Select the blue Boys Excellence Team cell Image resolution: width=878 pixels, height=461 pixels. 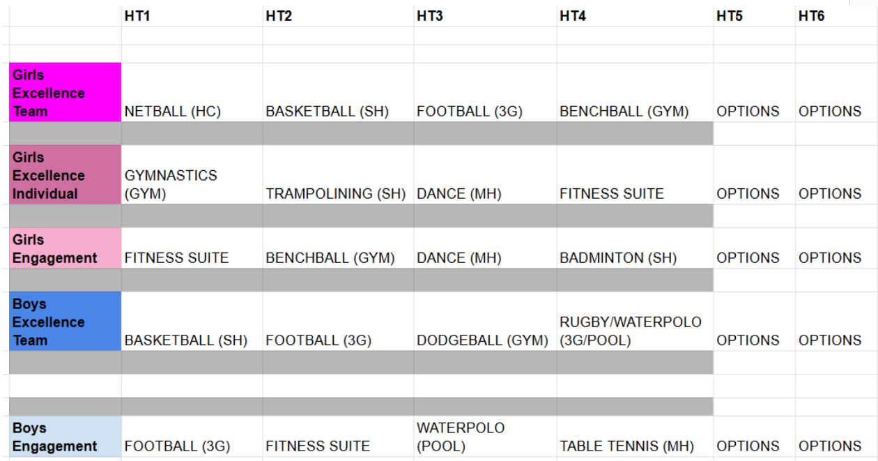[66, 322]
